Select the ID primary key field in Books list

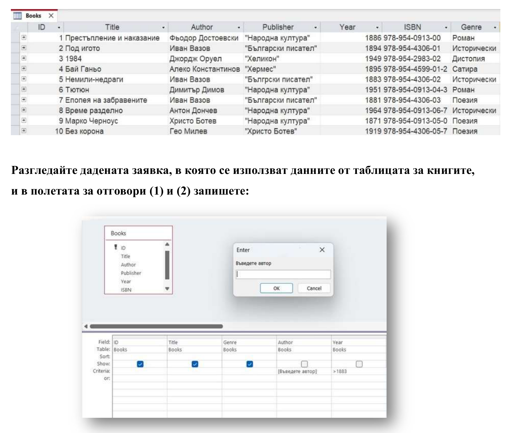click(123, 248)
